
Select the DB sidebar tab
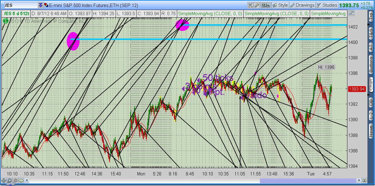(371, 102)
